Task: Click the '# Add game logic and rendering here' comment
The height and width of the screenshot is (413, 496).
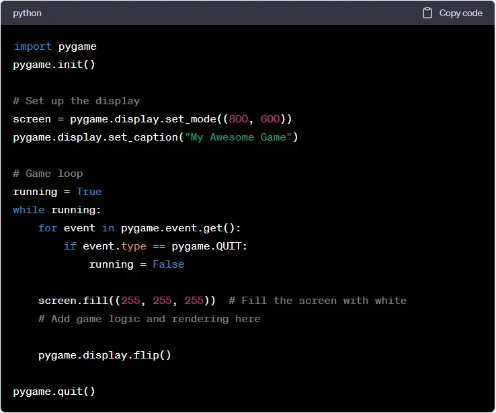Action: coord(149,319)
